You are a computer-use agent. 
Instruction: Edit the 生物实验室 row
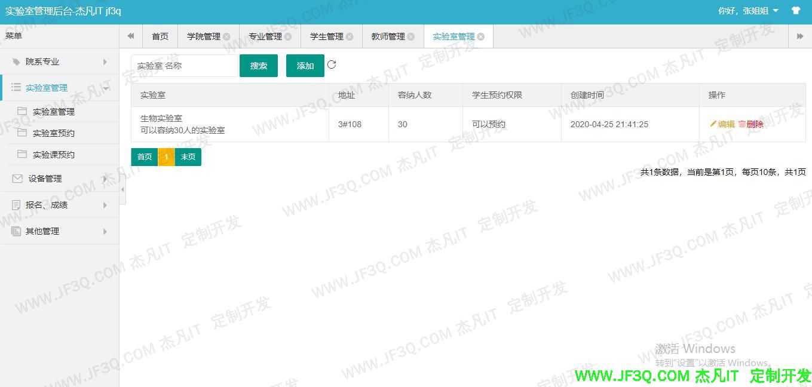point(722,124)
